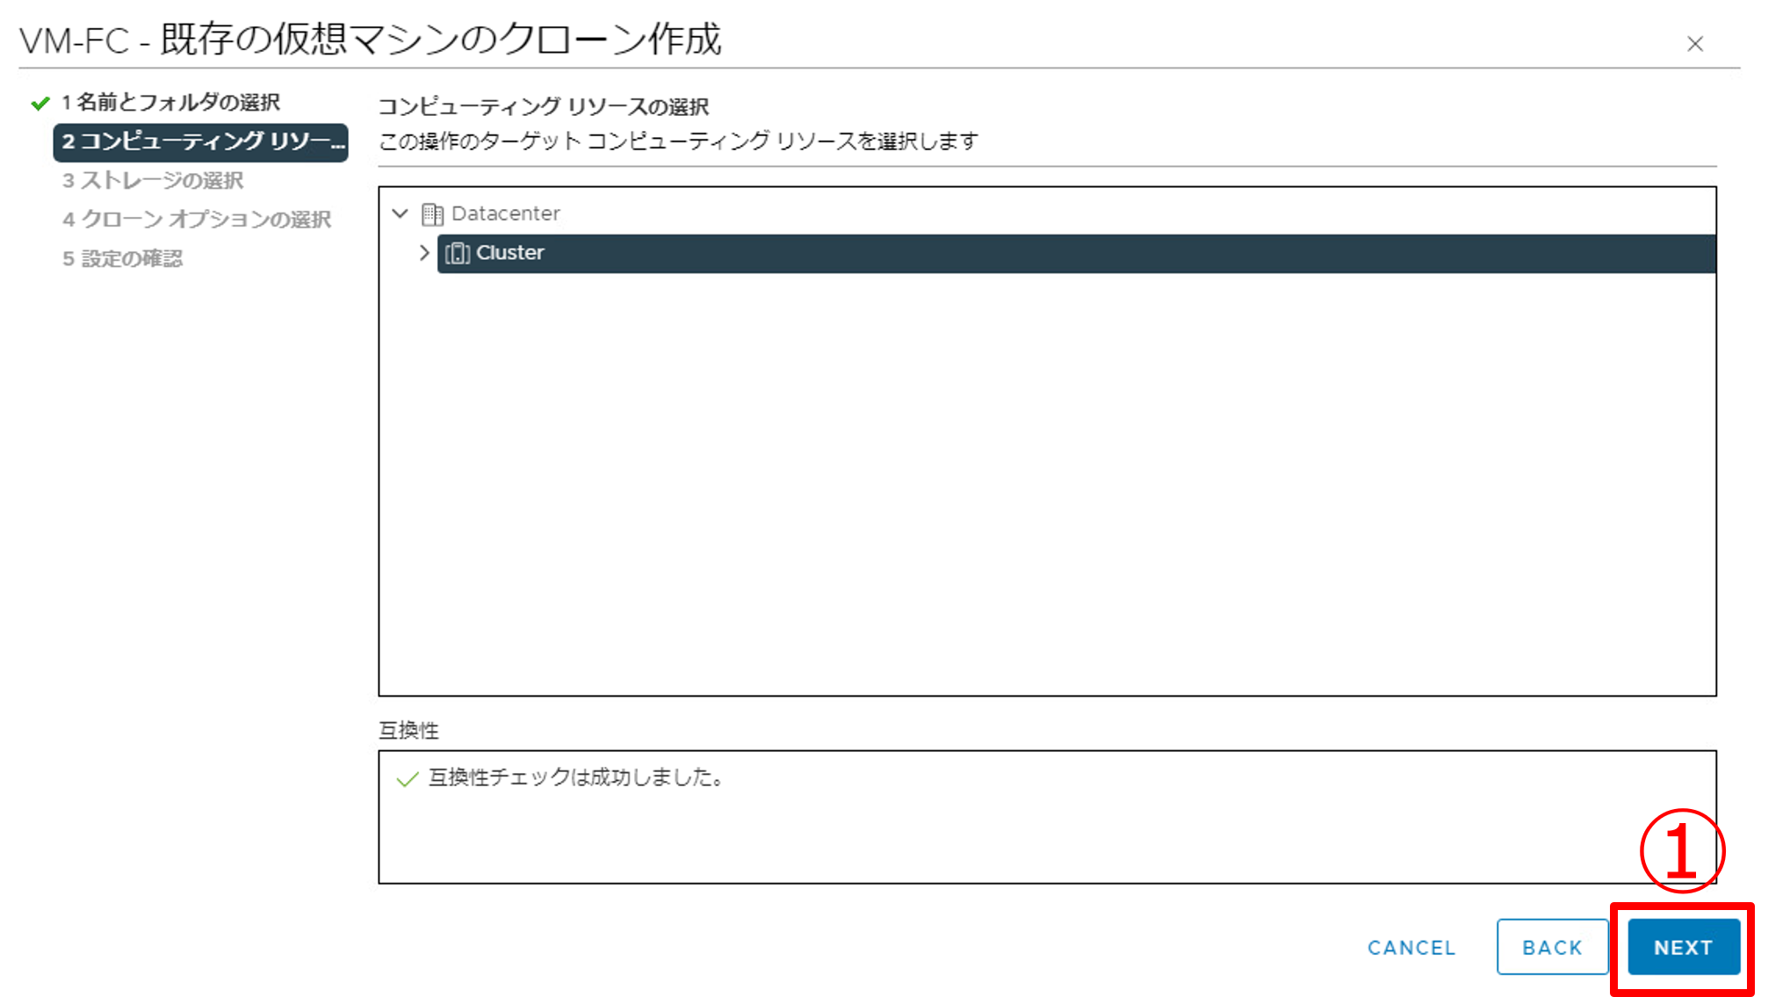Open step 5 設定の確認
The height and width of the screenshot is (997, 1790).
pos(123,259)
